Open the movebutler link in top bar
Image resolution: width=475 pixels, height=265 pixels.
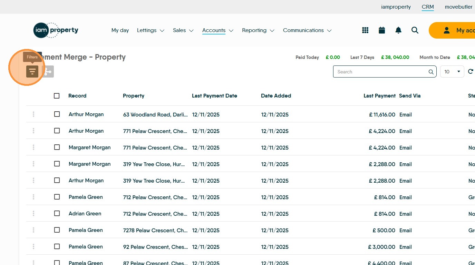[458, 7]
